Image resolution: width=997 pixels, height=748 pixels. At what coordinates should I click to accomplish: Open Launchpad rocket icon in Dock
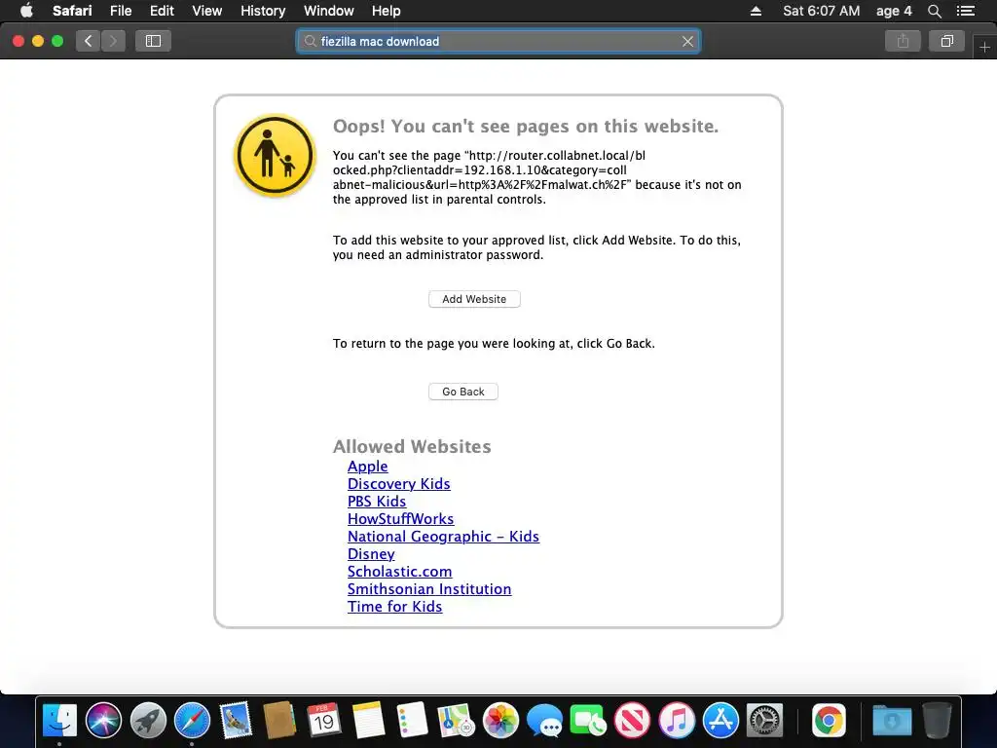click(x=148, y=721)
